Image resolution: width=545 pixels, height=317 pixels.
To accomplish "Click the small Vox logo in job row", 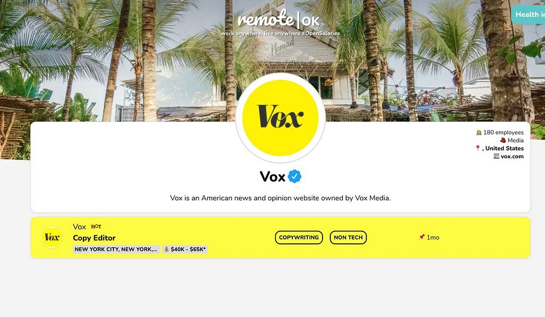I will click(52, 237).
